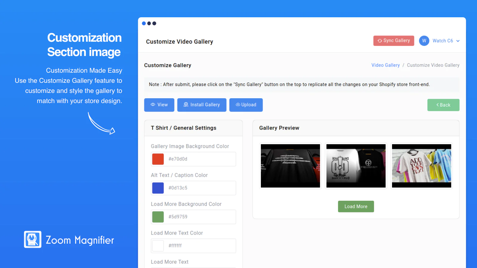This screenshot has height=268, width=477.
Task: Click the View button
Action: coord(159,105)
